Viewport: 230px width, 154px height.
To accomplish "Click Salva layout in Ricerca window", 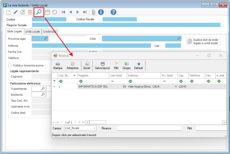I will (102, 66).
